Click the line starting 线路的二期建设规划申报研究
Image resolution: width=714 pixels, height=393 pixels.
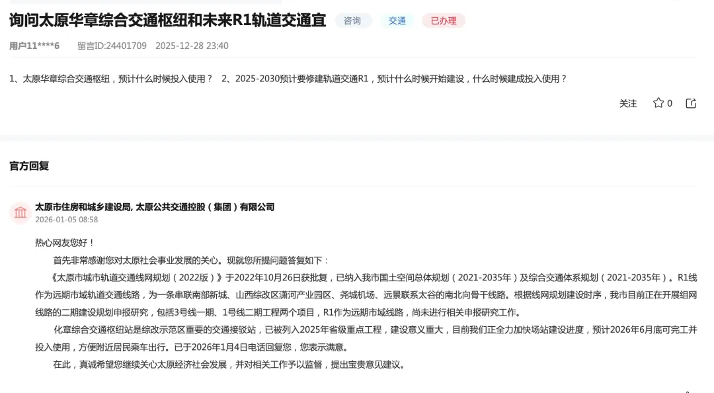[x=278, y=312]
